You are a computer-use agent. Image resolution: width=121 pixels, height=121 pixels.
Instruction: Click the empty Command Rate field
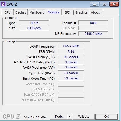(71, 84)
